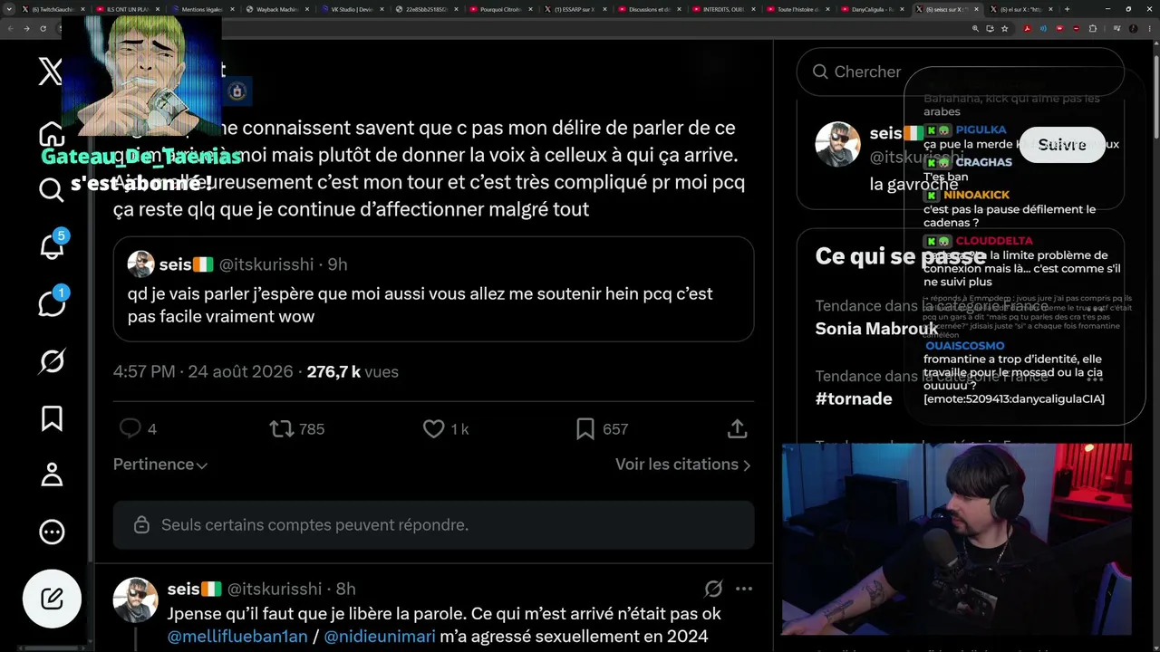The width and height of the screenshot is (1160, 652).
Task: Click 'Seuls certains comptes peuvent répondre.' notice
Action: pyautogui.click(x=433, y=525)
